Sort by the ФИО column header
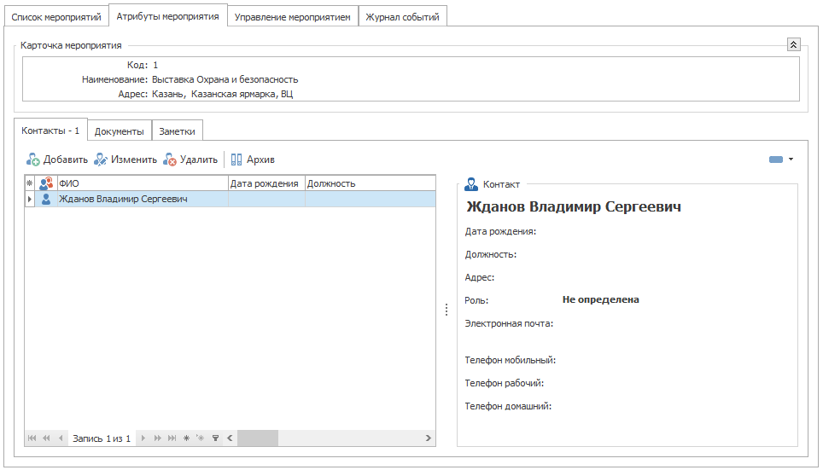 tap(143, 183)
